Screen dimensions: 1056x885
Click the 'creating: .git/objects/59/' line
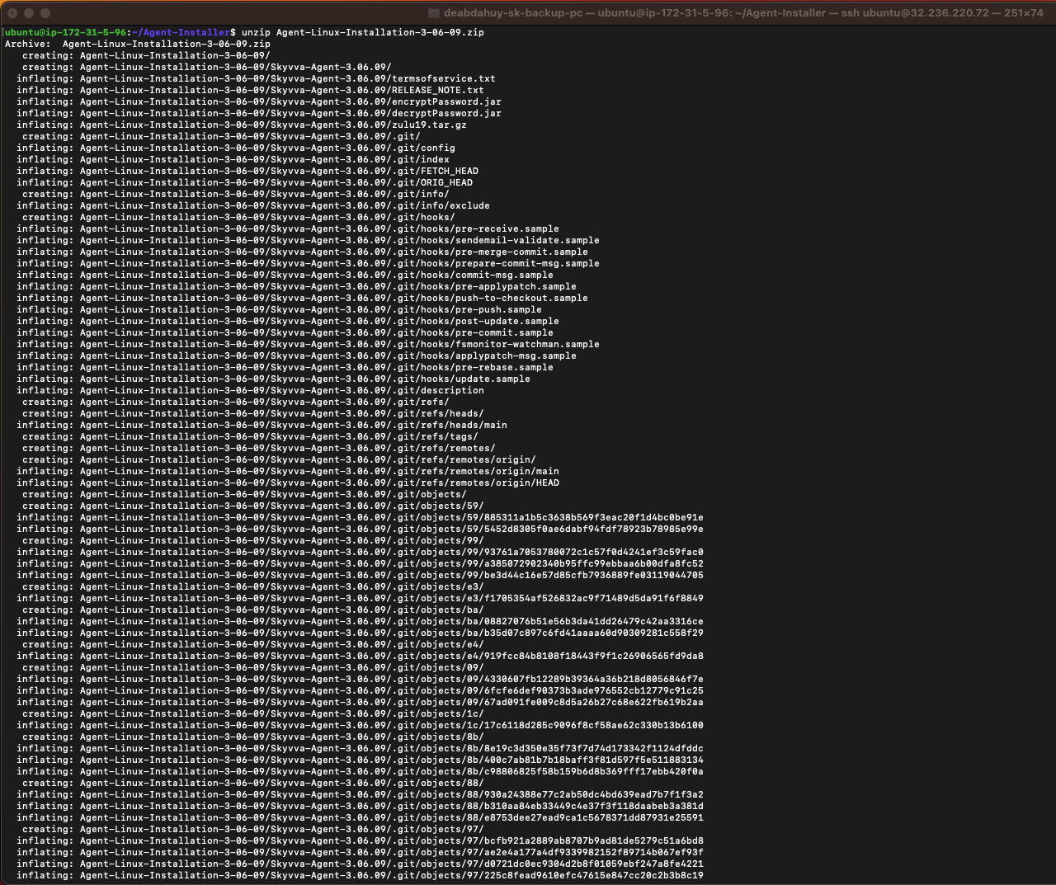tap(253, 506)
